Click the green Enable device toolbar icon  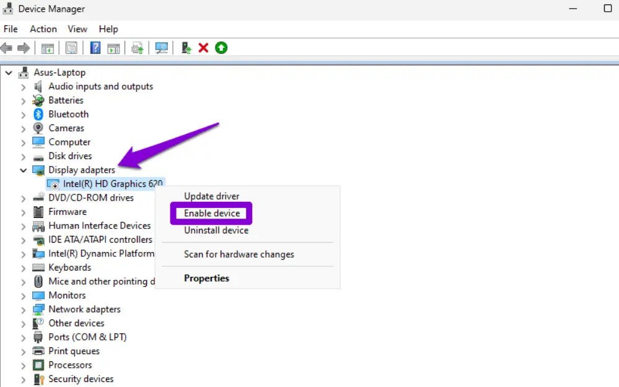point(221,48)
